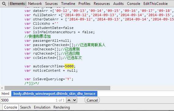Open the EditThisCookie tab
Image resolution: width=174 pixels, height=111 pixels.
[155, 4]
